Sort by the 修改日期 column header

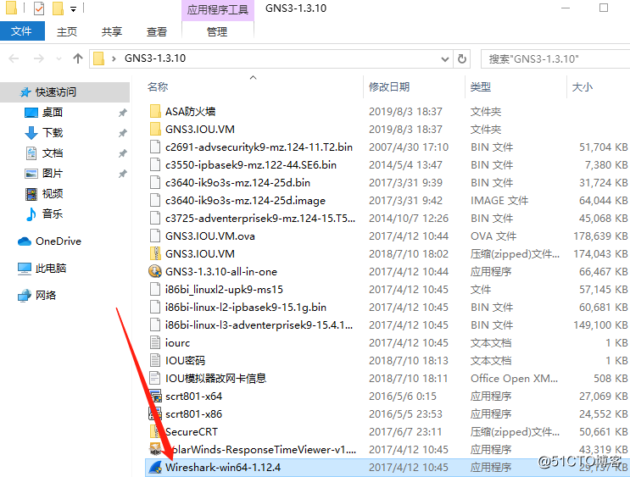[x=389, y=86]
